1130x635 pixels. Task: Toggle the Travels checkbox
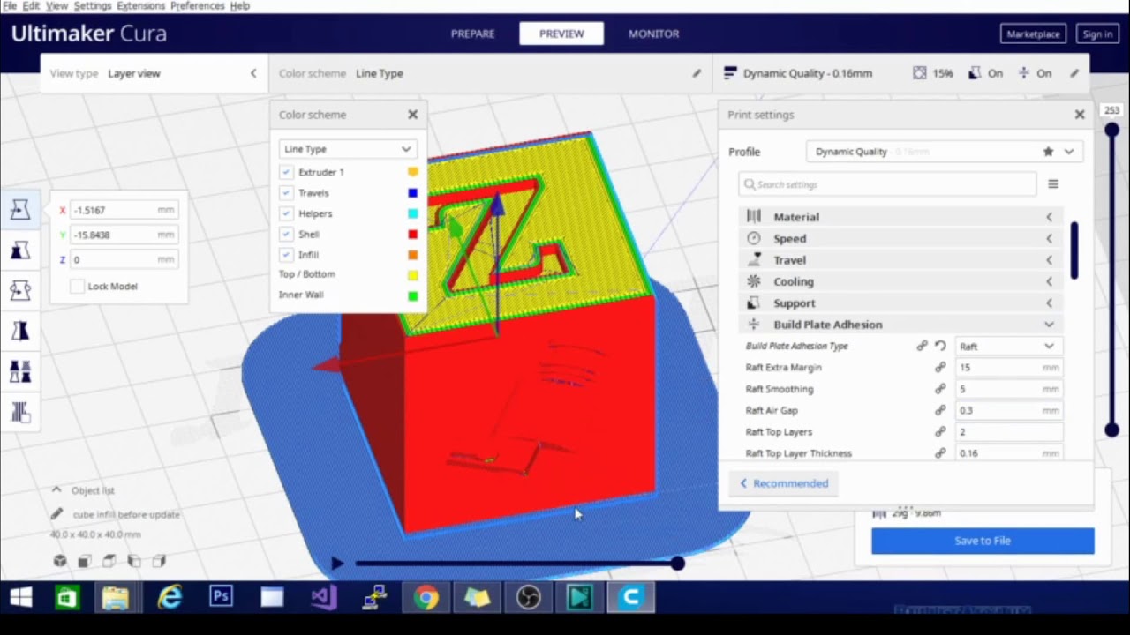(x=286, y=192)
